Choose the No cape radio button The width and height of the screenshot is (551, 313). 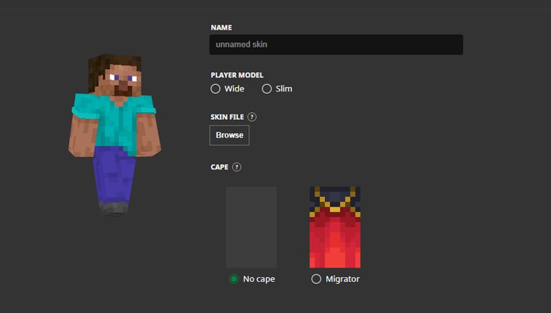tap(234, 279)
